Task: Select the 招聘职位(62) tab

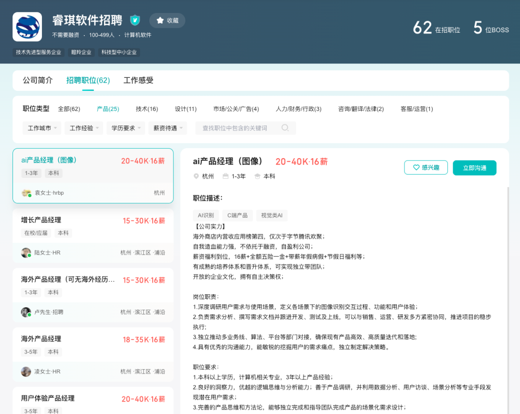Action: point(88,80)
